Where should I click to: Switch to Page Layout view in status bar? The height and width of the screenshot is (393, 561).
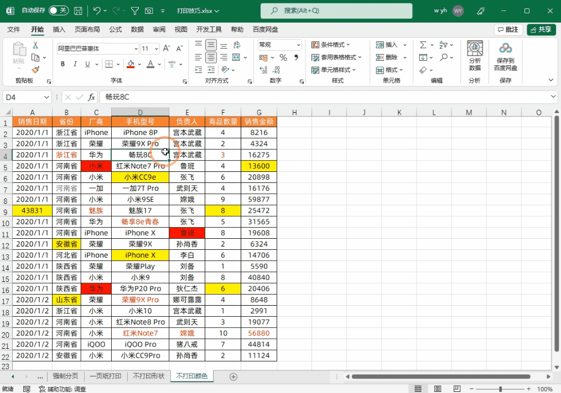coord(437,389)
